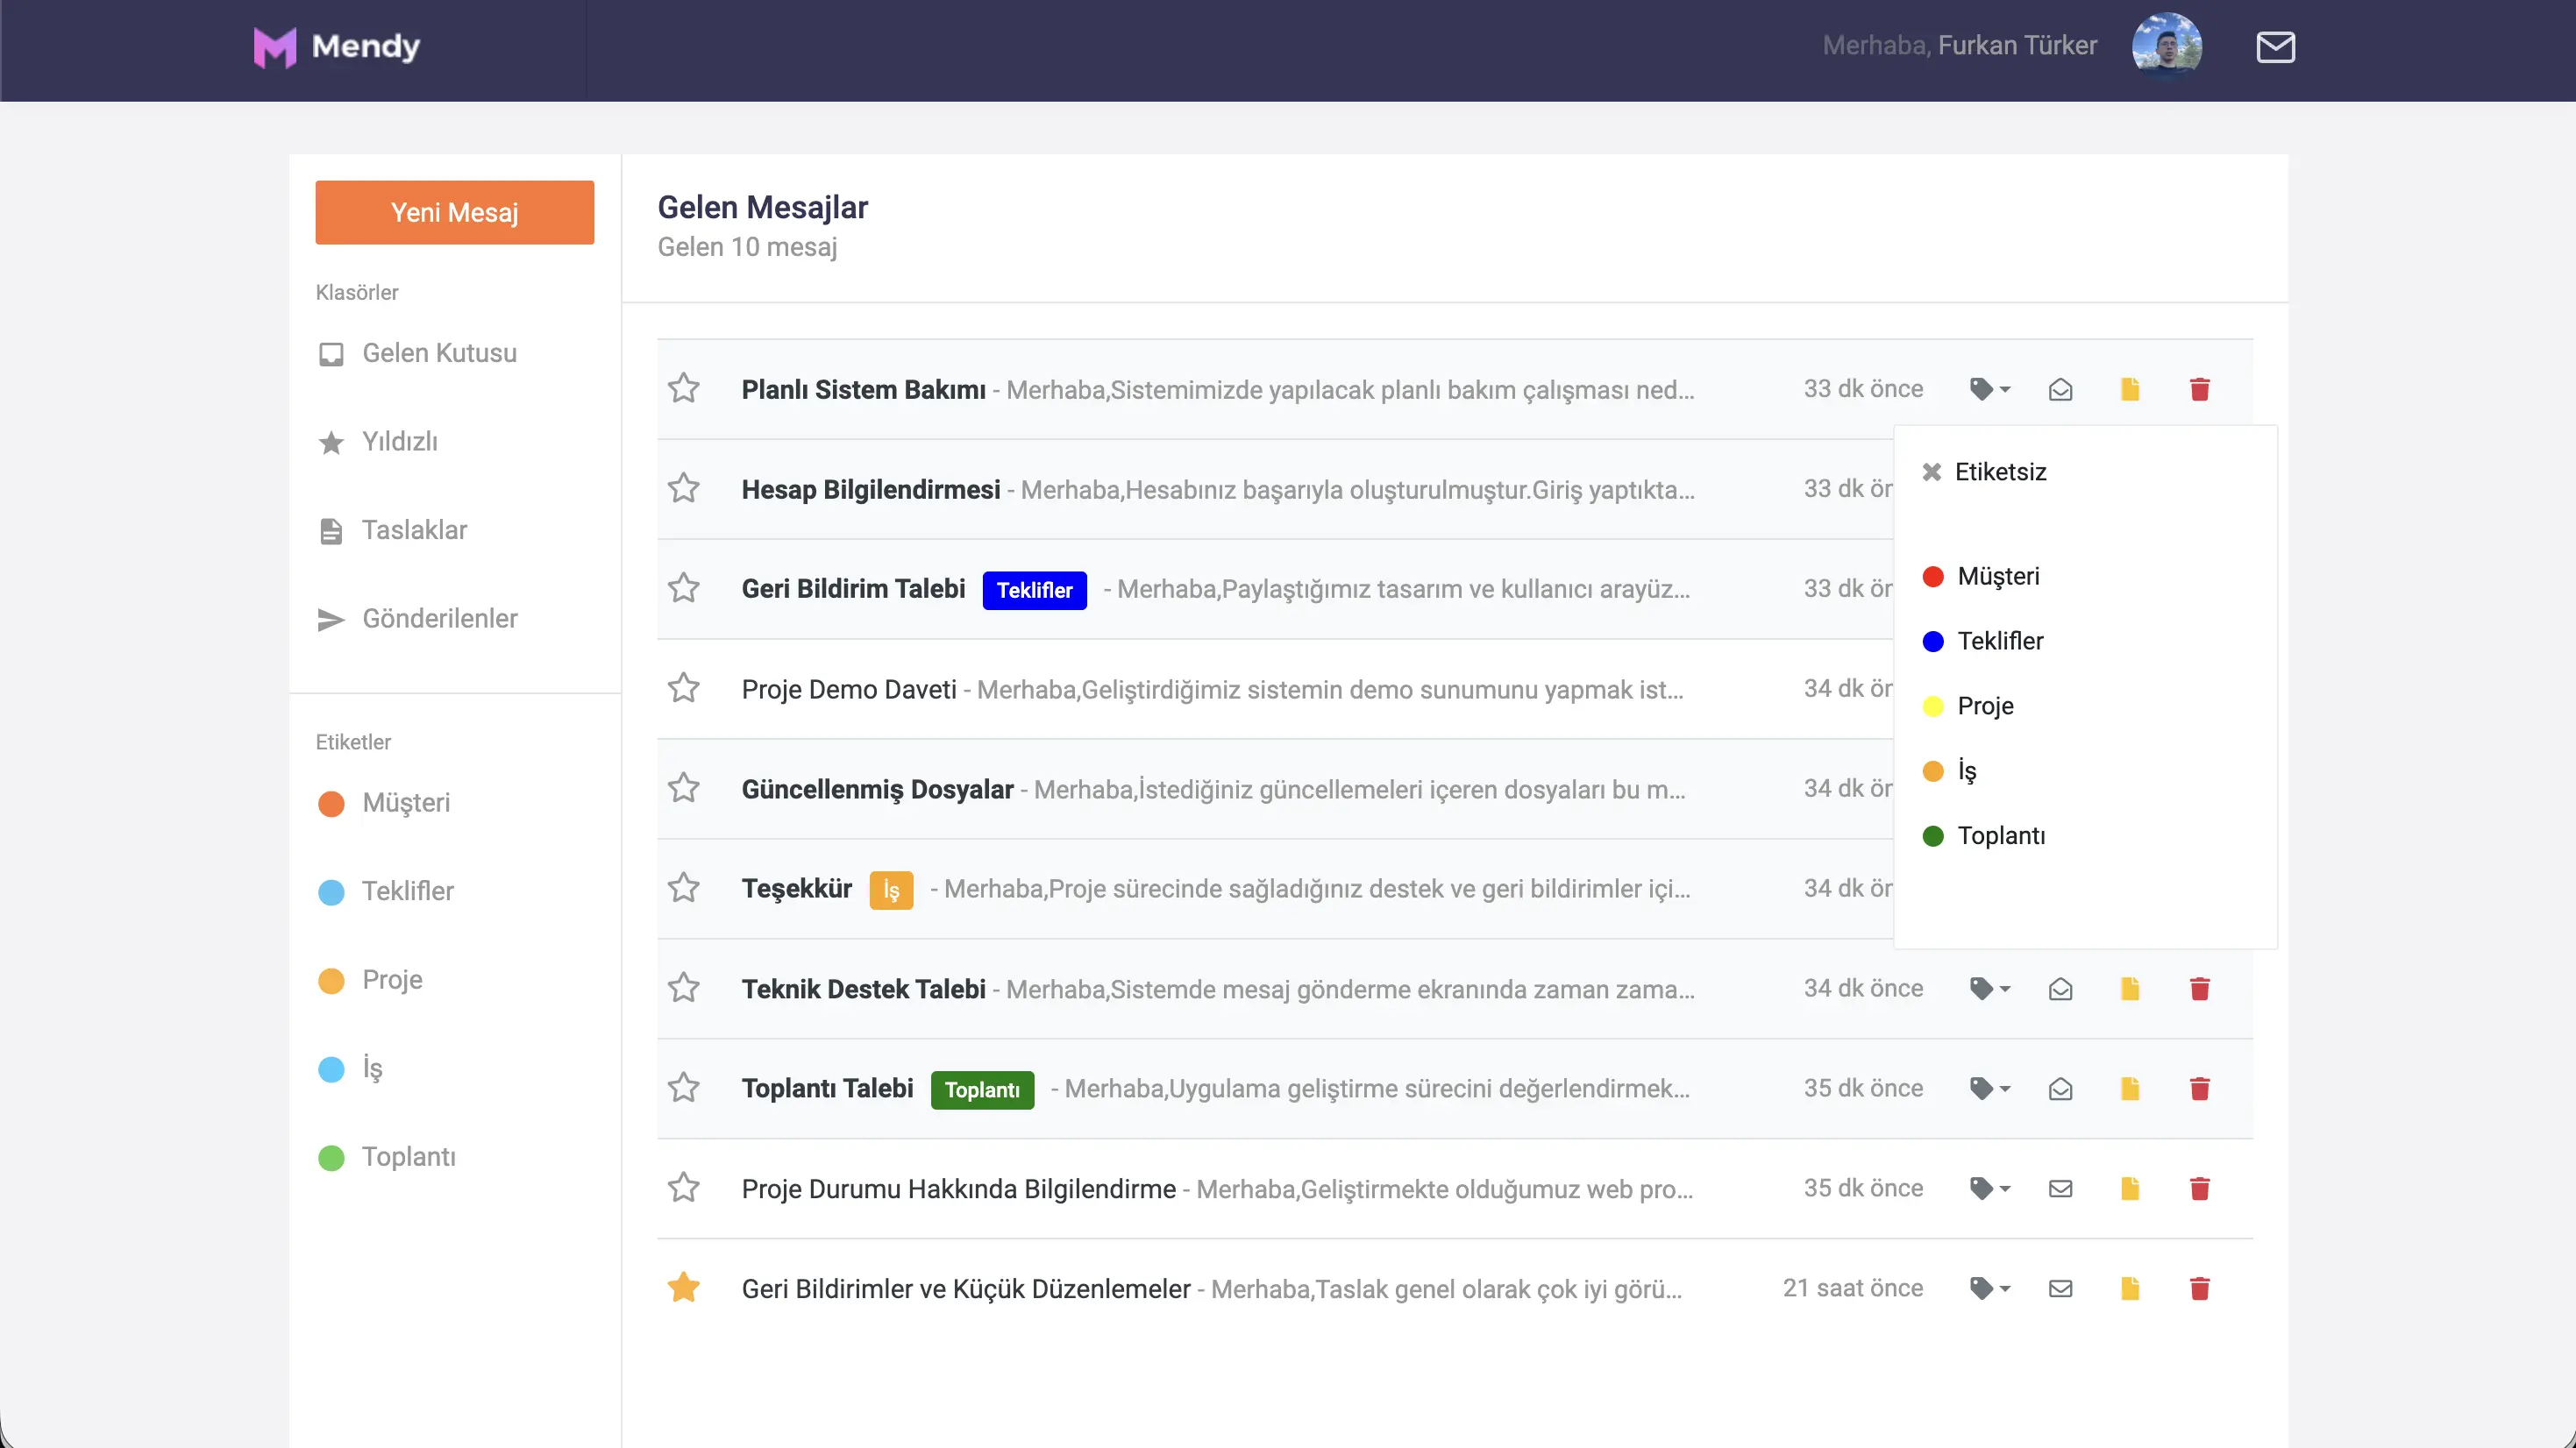Star the Hesap Bilgilendirmesi message
The height and width of the screenshot is (1448, 2576).
pos(684,488)
